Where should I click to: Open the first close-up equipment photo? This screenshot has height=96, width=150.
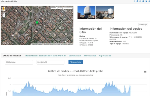point(86,12)
